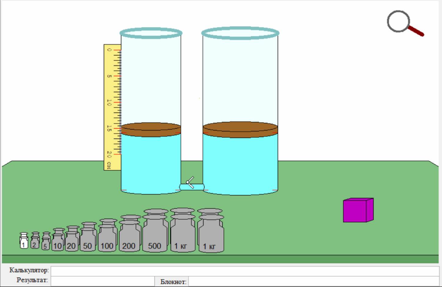Focus the Блокнот input field
Image resolution: width=442 pixels, height=287 pixels.
coord(314,282)
